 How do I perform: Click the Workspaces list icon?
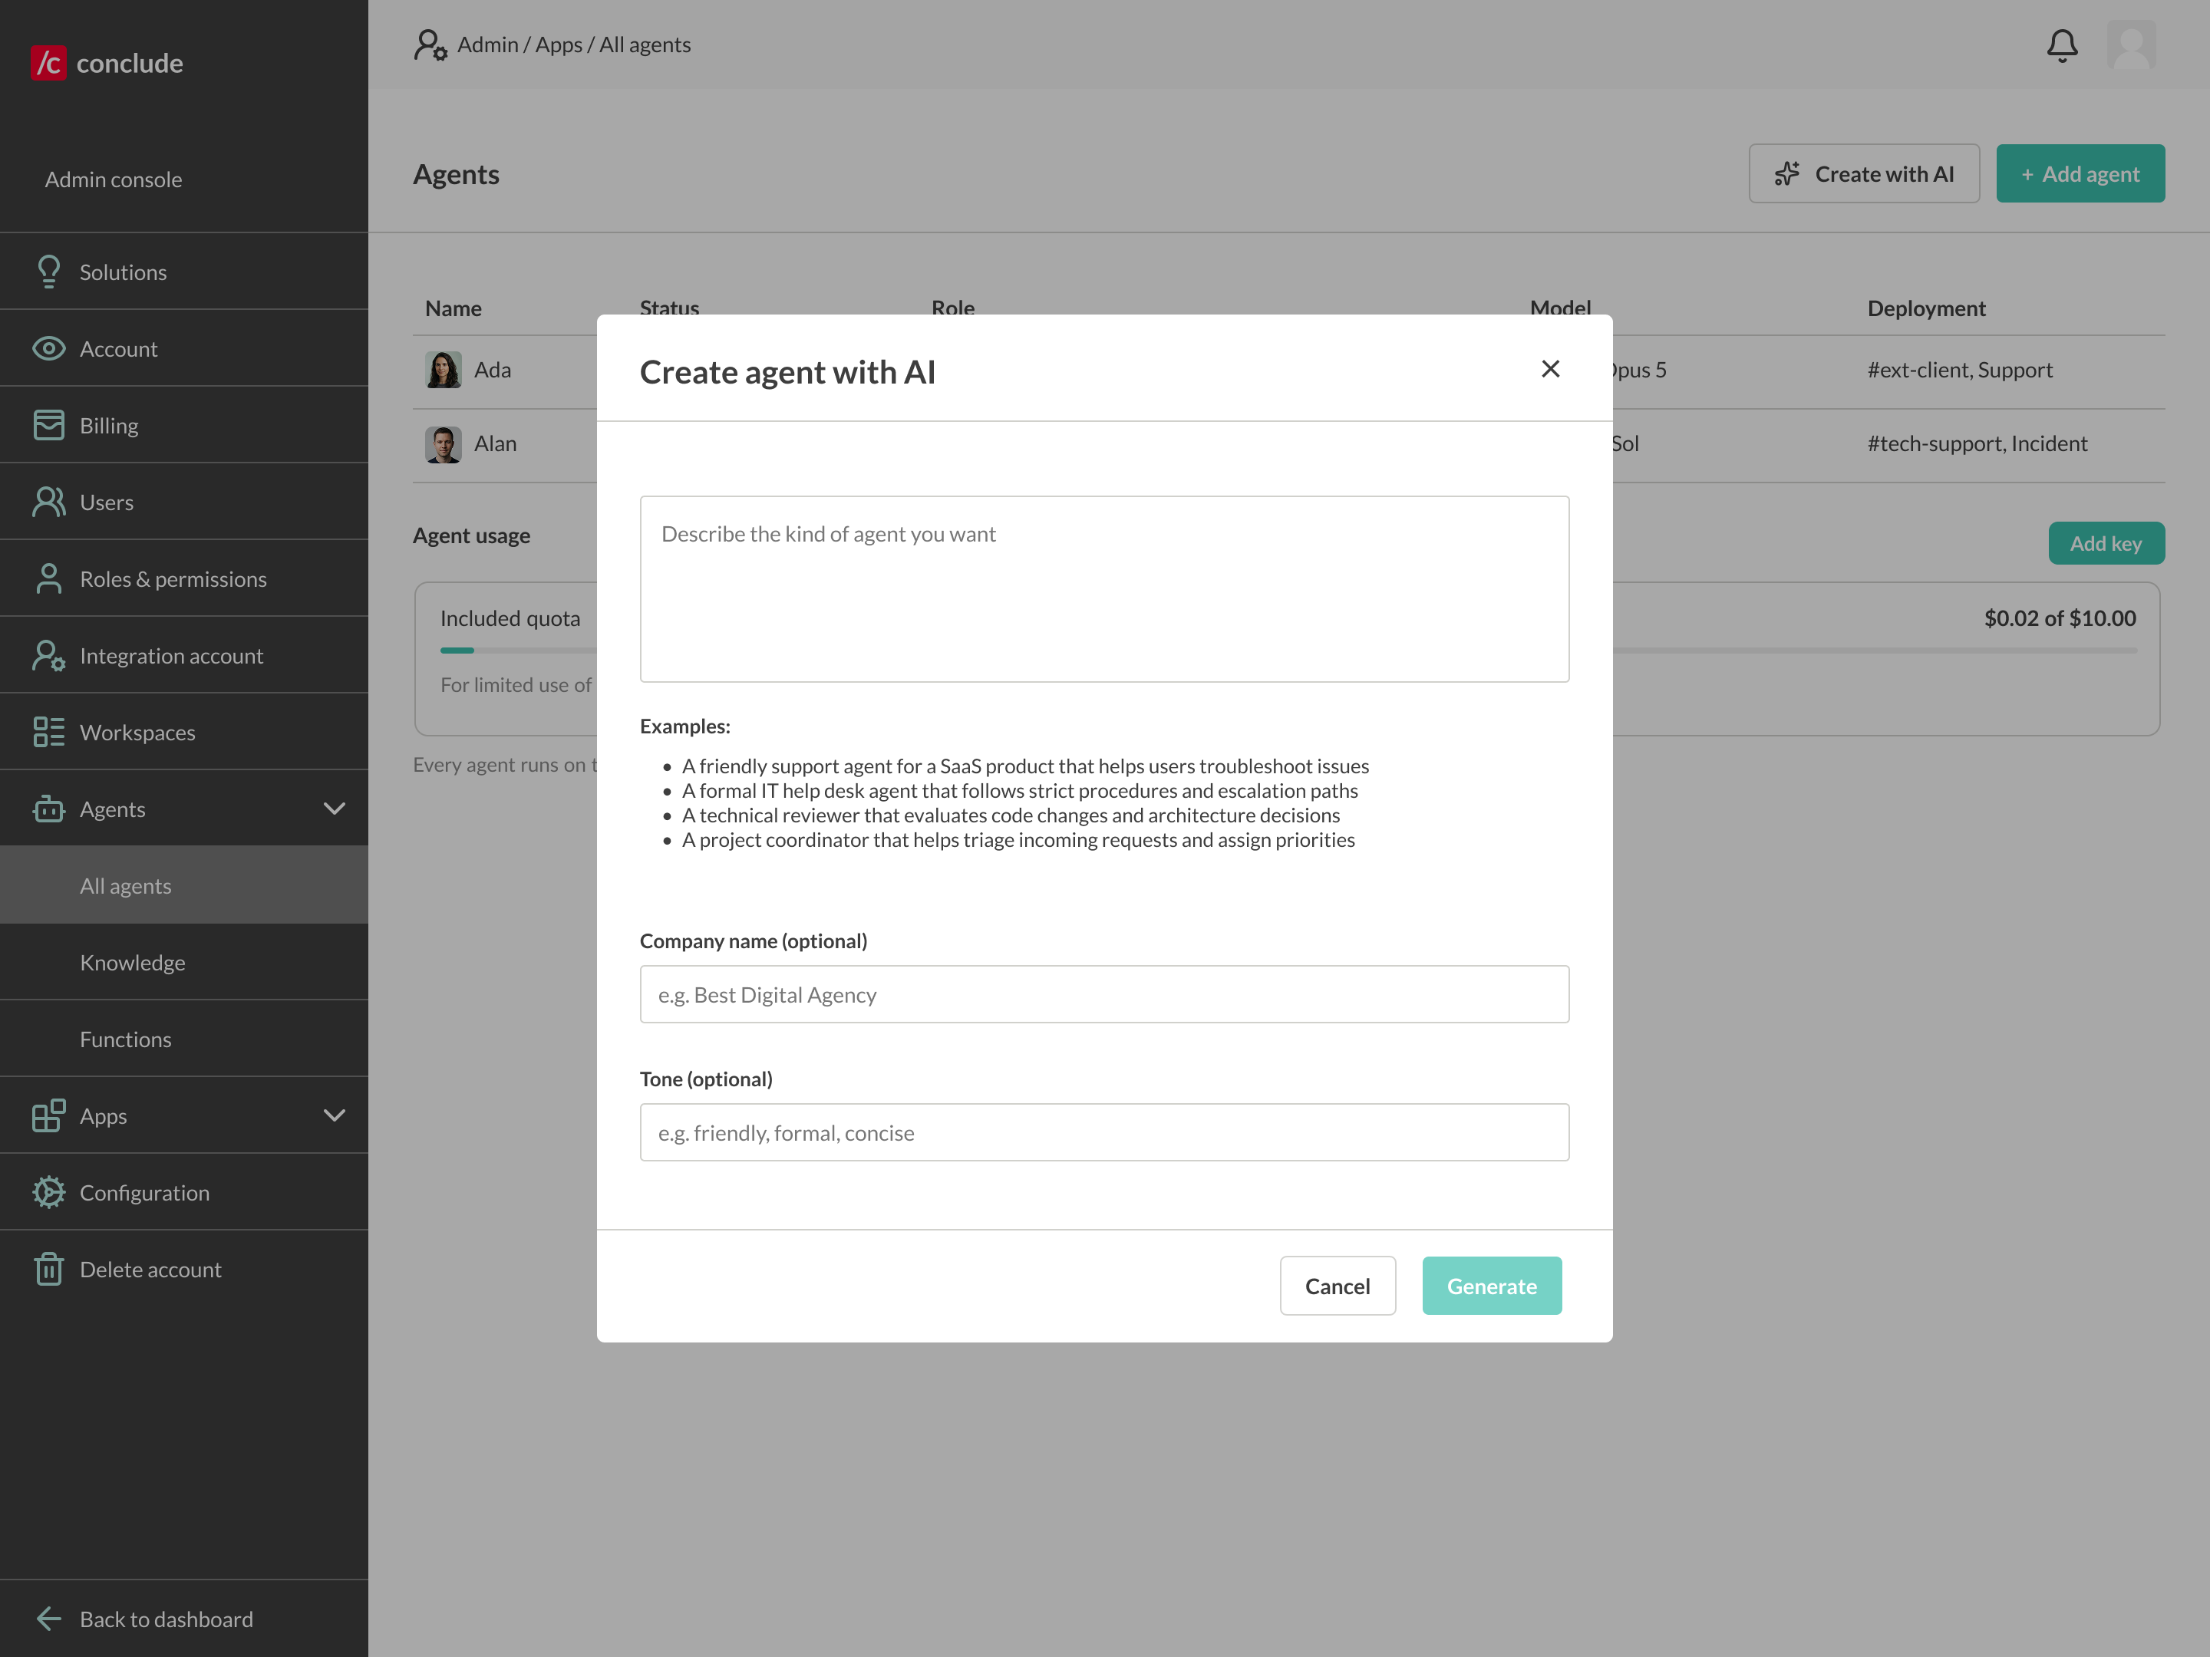click(48, 732)
